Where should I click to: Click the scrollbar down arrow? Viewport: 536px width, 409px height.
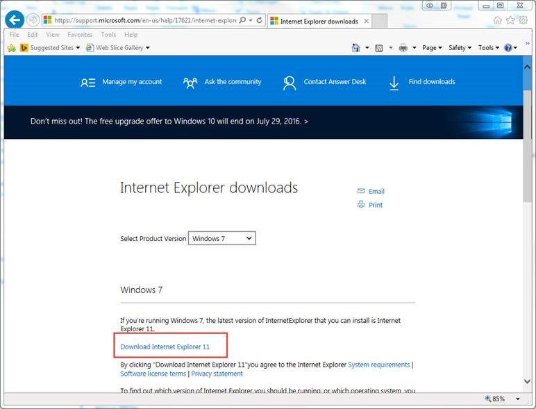pos(527,381)
